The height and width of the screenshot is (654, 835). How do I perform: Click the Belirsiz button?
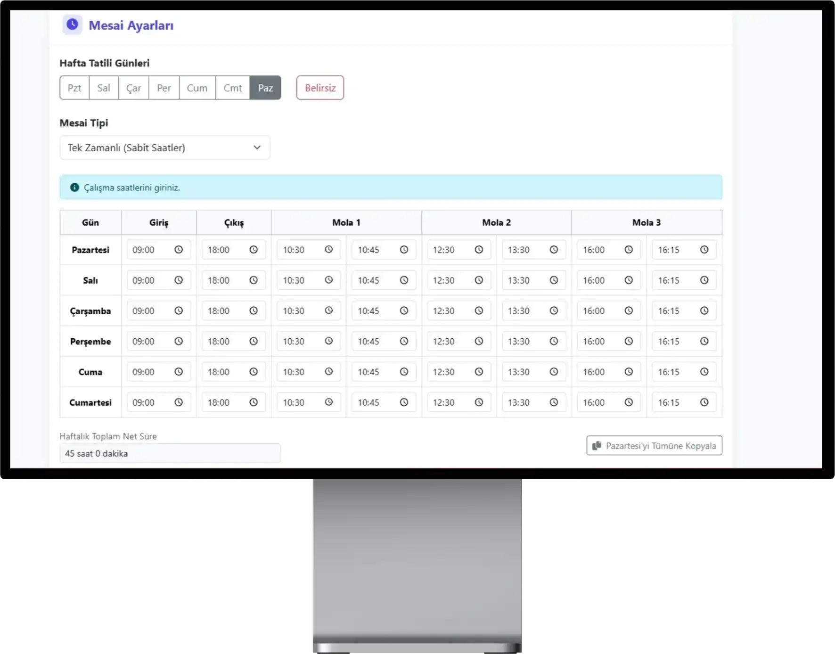pyautogui.click(x=320, y=88)
